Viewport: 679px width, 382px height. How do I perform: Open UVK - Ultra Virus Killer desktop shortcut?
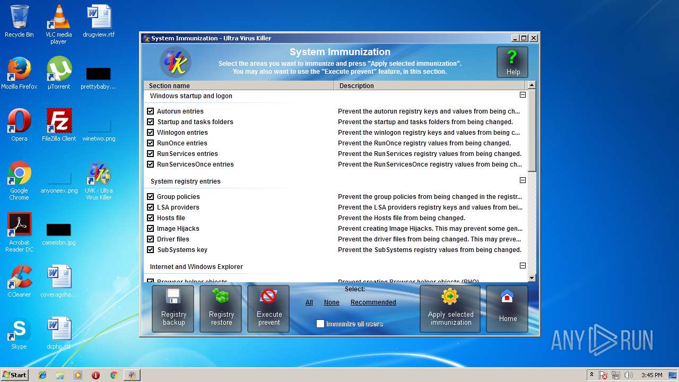[x=99, y=181]
